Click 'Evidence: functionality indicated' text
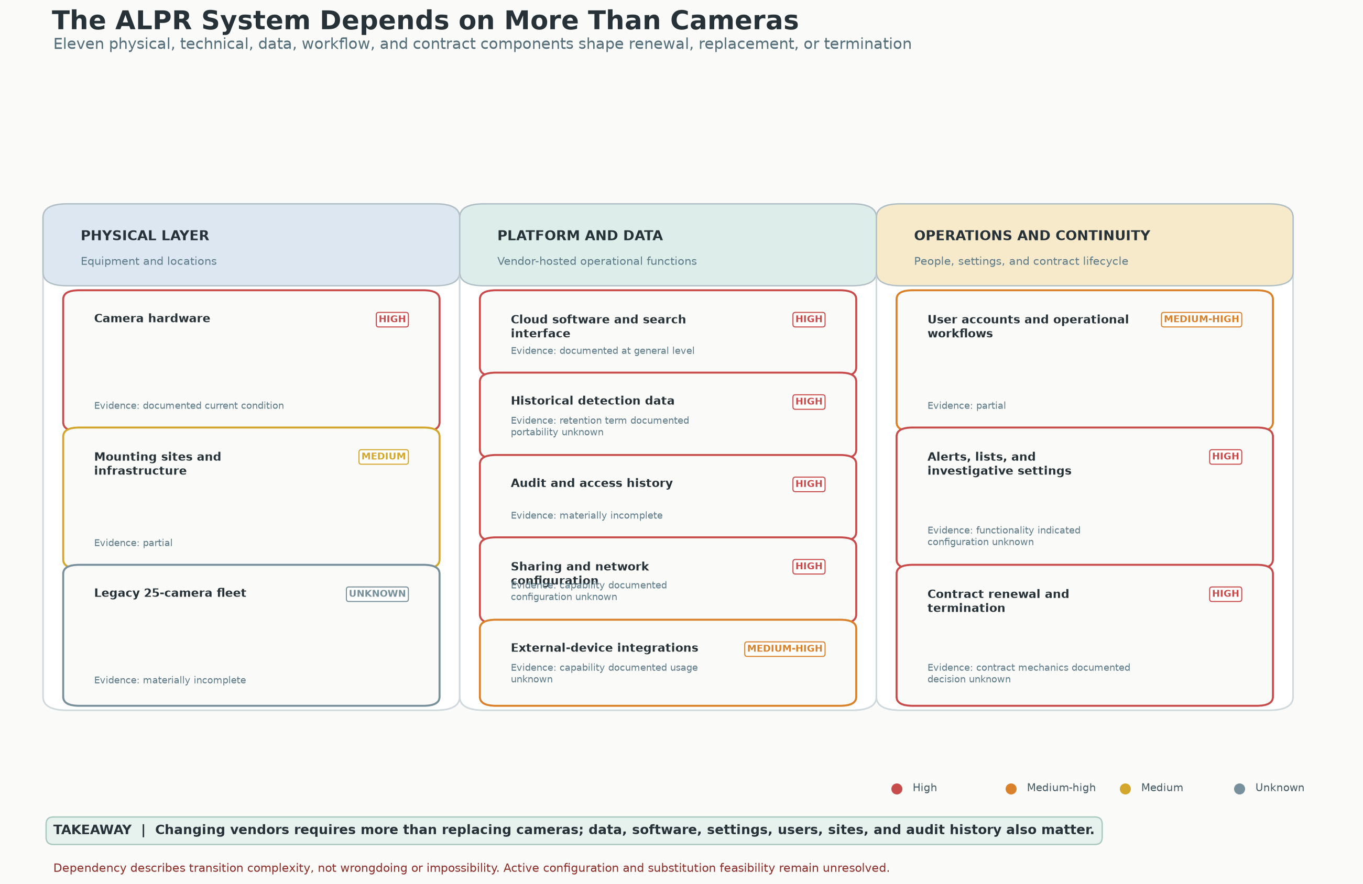The height and width of the screenshot is (884, 1363). tap(1004, 531)
